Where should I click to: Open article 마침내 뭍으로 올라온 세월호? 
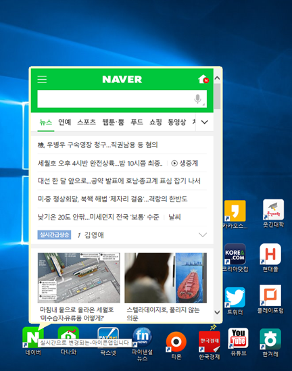[76, 314]
